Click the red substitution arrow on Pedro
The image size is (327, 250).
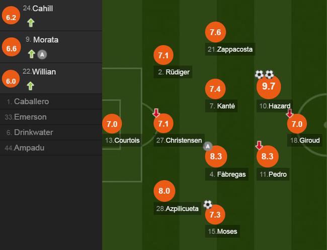259,145
